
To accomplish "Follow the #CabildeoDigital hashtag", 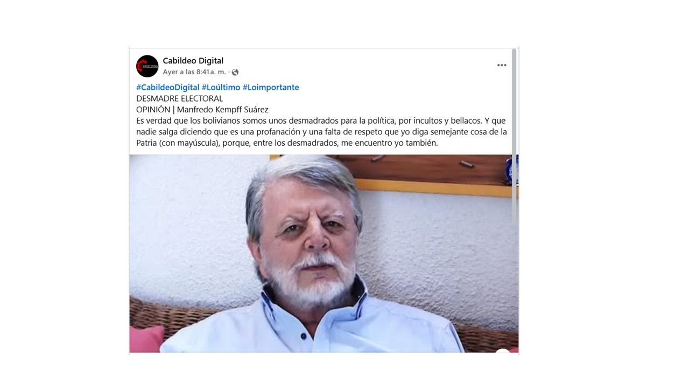I will click(168, 87).
